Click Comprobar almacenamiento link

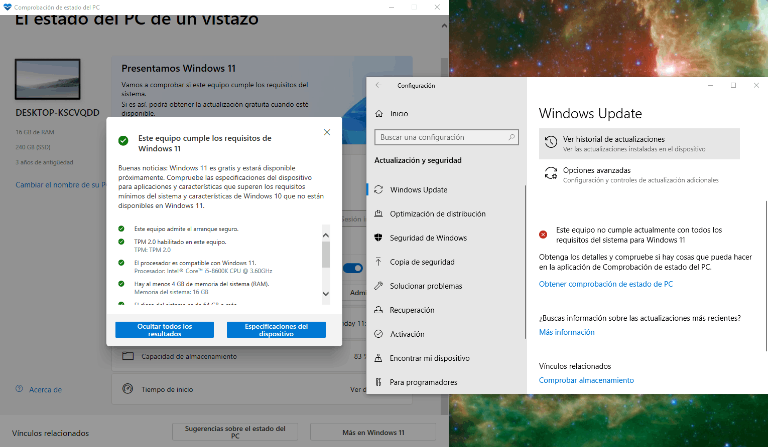(x=586, y=380)
